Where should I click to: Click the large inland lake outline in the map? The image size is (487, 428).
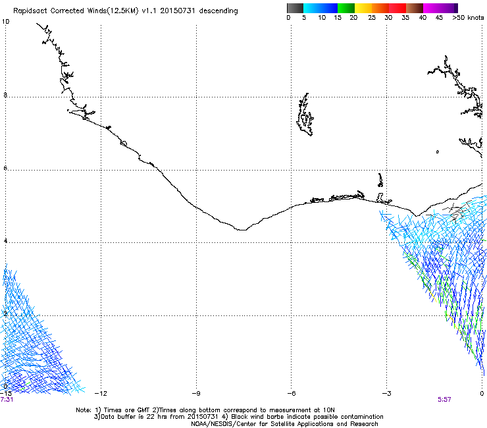point(305,115)
